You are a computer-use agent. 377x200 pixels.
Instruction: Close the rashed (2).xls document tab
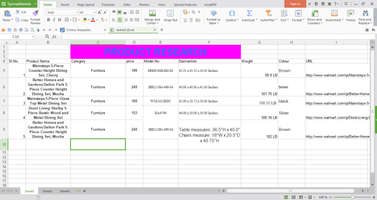coord(155,30)
